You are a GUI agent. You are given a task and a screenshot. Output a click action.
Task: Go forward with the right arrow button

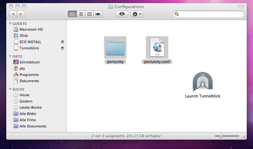[21, 14]
